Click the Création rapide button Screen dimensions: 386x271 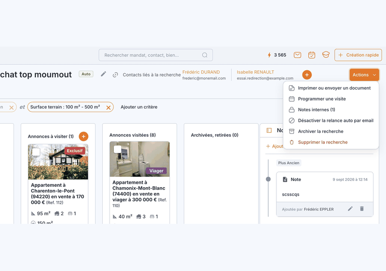[x=358, y=55]
